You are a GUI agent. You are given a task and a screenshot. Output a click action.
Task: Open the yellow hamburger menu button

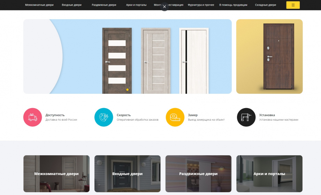(293, 5)
